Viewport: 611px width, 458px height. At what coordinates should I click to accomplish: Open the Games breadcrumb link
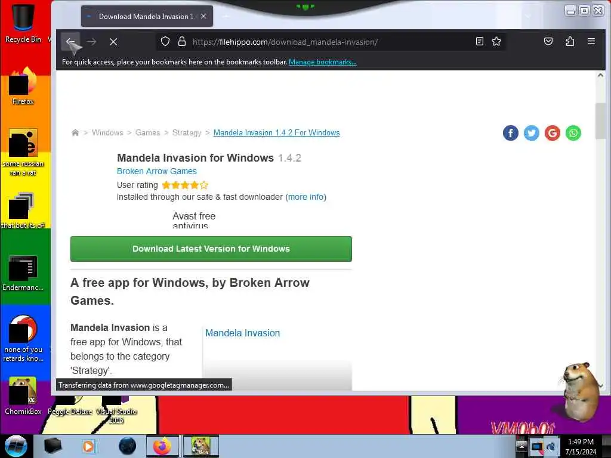point(148,133)
